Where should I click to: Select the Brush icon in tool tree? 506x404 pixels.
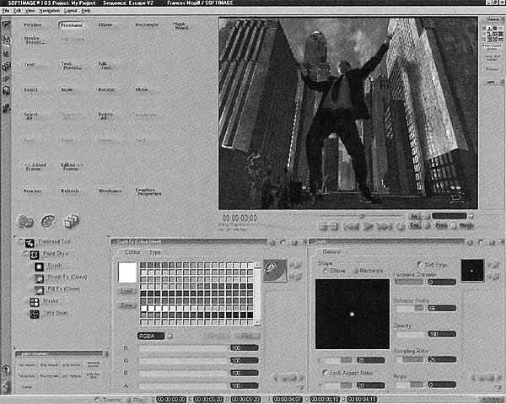(x=39, y=265)
